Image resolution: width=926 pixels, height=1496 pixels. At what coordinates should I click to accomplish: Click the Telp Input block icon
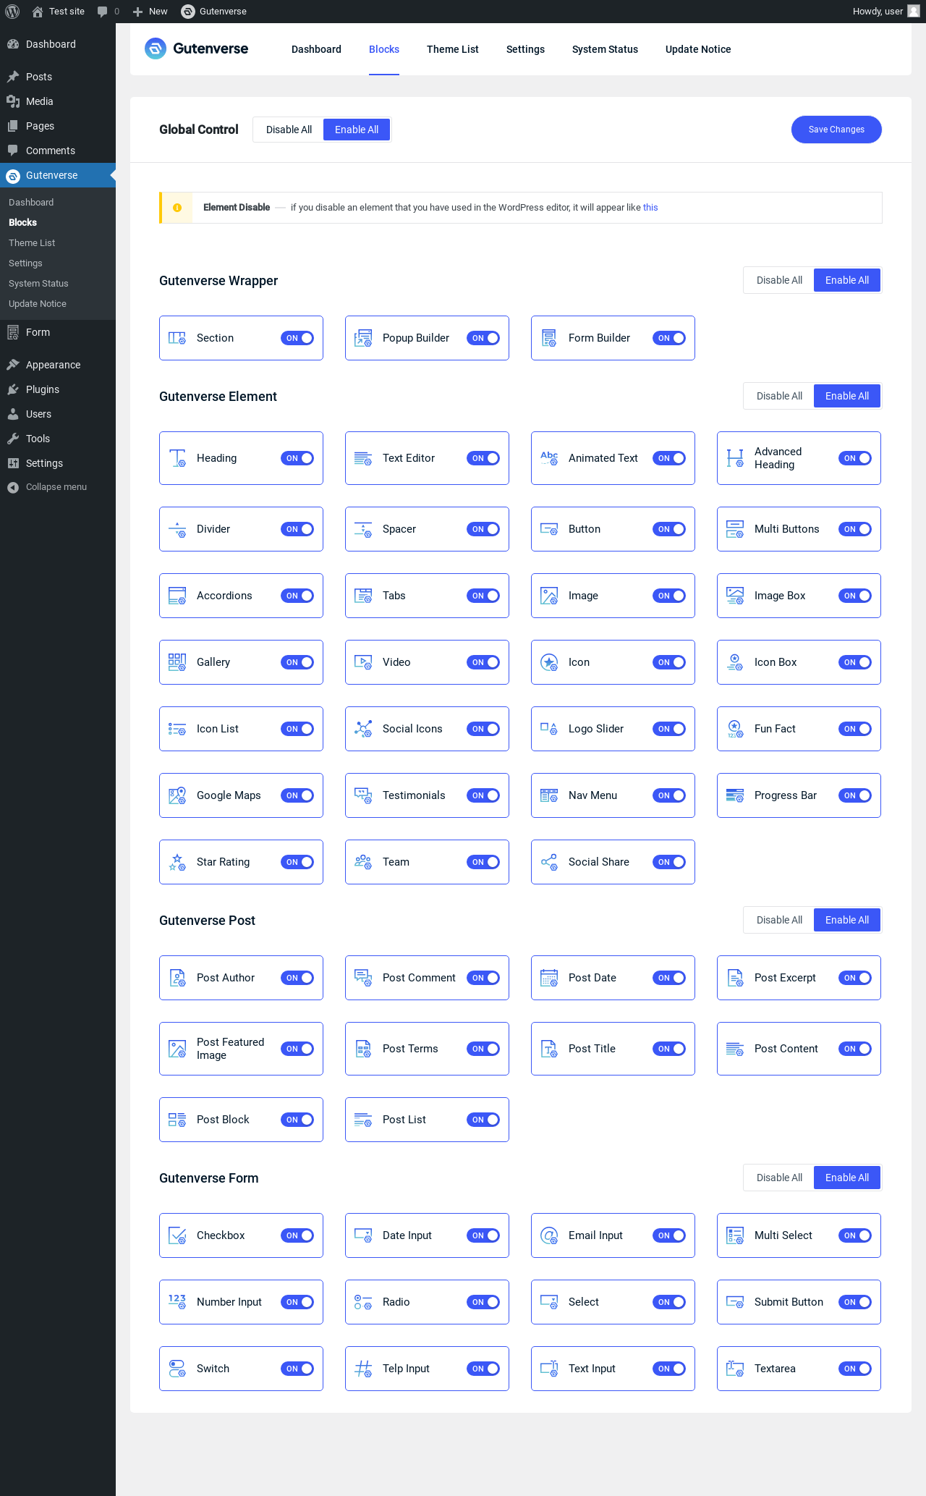coord(363,1369)
